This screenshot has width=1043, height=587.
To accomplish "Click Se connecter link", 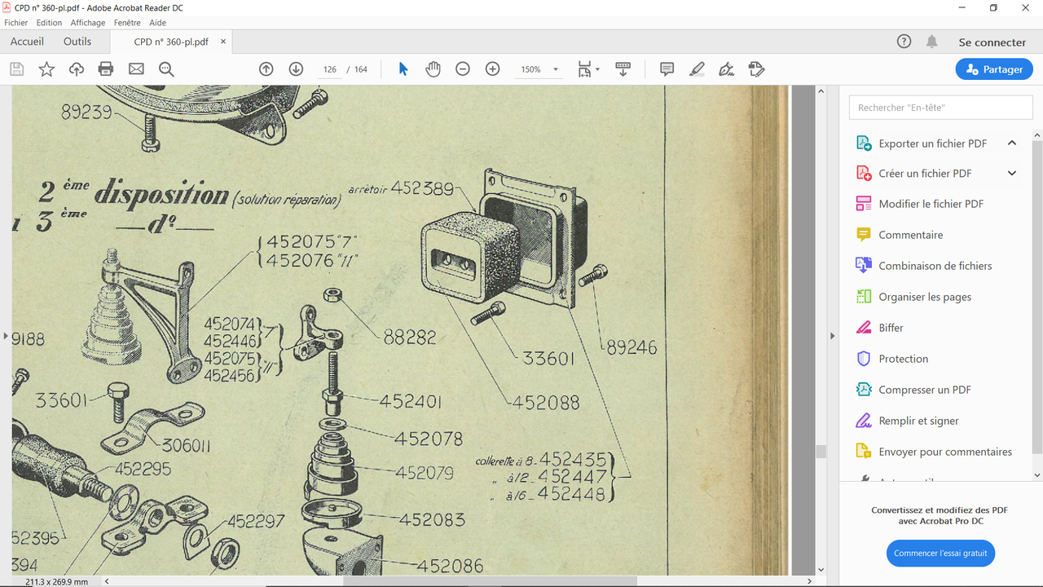I will 992,42.
